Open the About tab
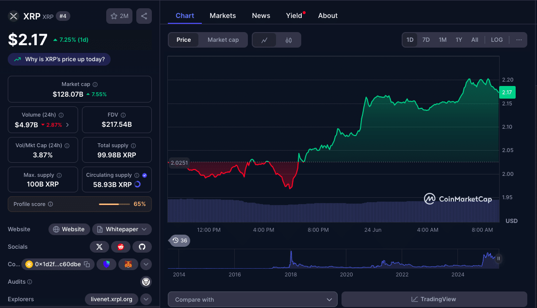 click(x=328, y=16)
